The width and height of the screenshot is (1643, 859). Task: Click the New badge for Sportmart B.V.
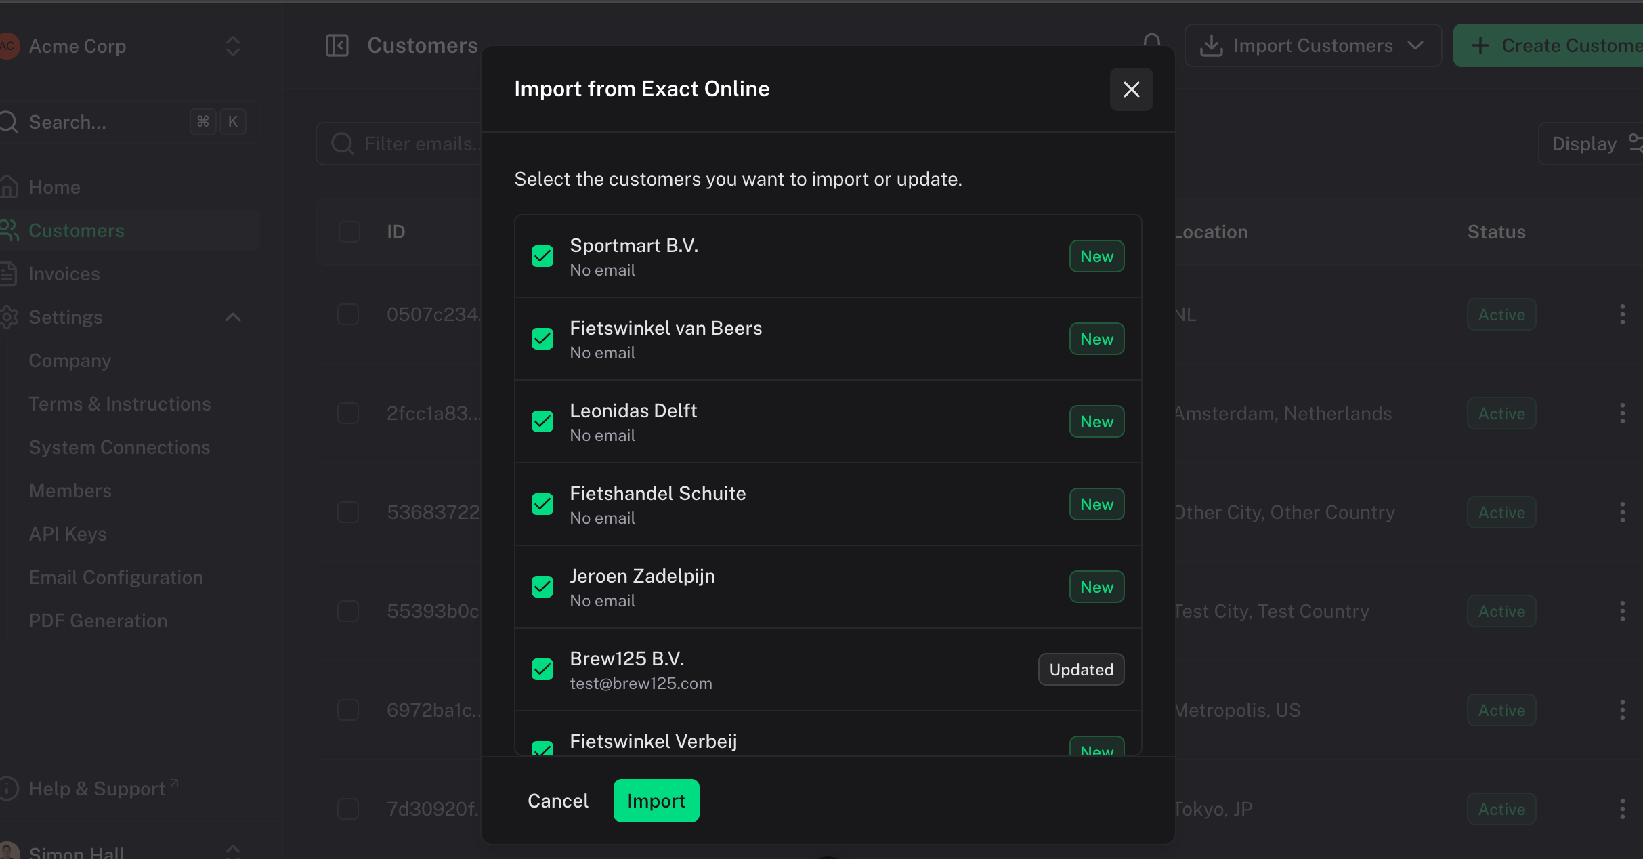click(x=1097, y=256)
